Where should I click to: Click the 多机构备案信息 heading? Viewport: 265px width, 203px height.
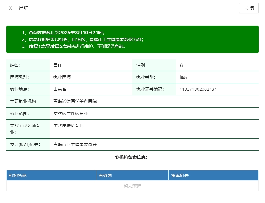pos(131,157)
